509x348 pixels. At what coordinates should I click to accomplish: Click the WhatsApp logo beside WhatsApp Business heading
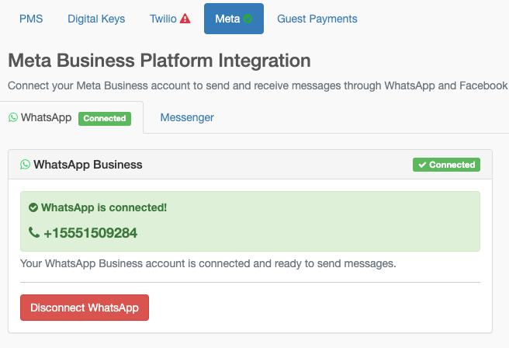click(x=25, y=165)
